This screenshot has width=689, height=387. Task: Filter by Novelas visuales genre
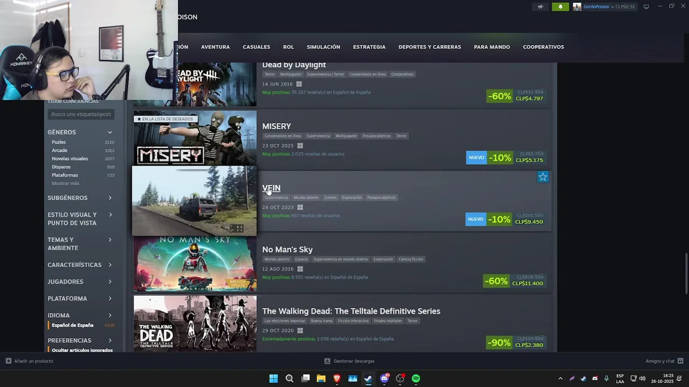tap(70, 159)
